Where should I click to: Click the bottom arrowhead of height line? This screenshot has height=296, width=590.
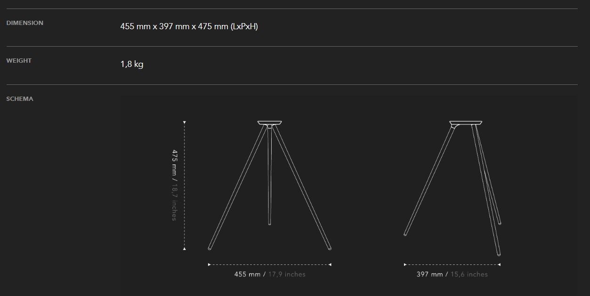point(185,248)
